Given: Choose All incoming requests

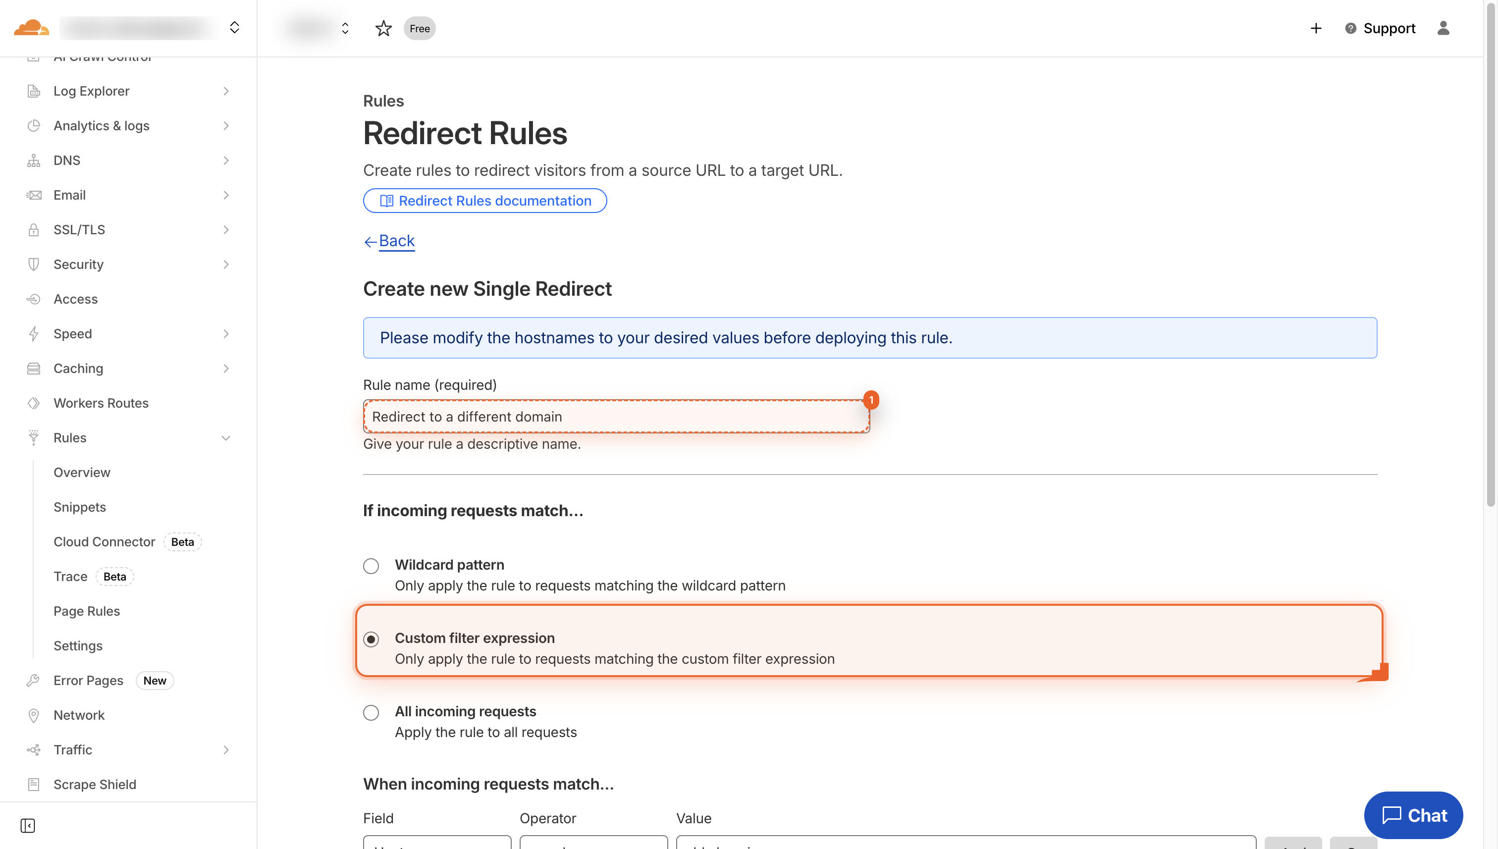Looking at the screenshot, I should (372, 713).
